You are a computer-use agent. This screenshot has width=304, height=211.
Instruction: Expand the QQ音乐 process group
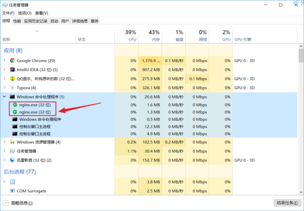pyautogui.click(x=4, y=79)
